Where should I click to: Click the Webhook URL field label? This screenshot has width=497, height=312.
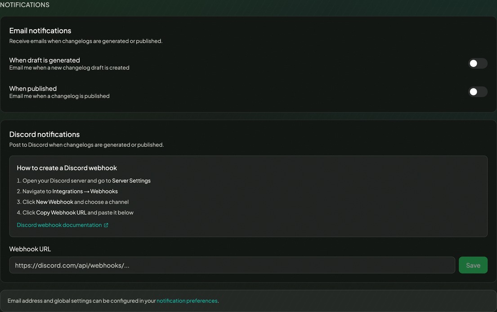click(x=30, y=249)
